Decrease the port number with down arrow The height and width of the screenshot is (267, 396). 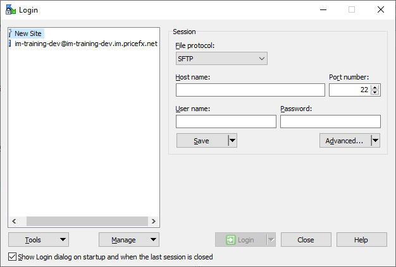click(x=375, y=93)
